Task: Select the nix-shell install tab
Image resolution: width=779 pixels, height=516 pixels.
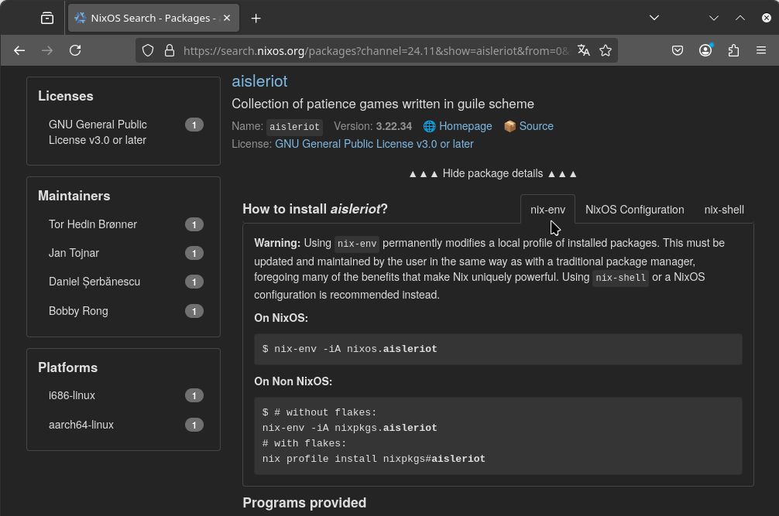Action: pos(723,210)
